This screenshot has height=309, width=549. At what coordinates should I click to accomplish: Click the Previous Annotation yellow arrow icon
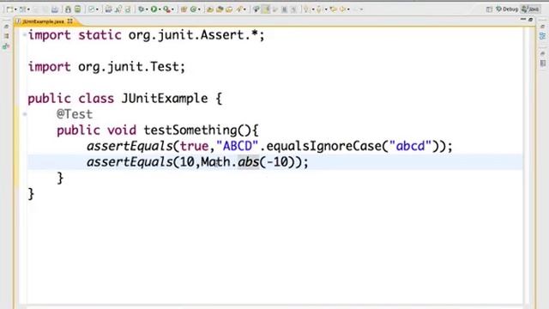[x=318, y=9]
